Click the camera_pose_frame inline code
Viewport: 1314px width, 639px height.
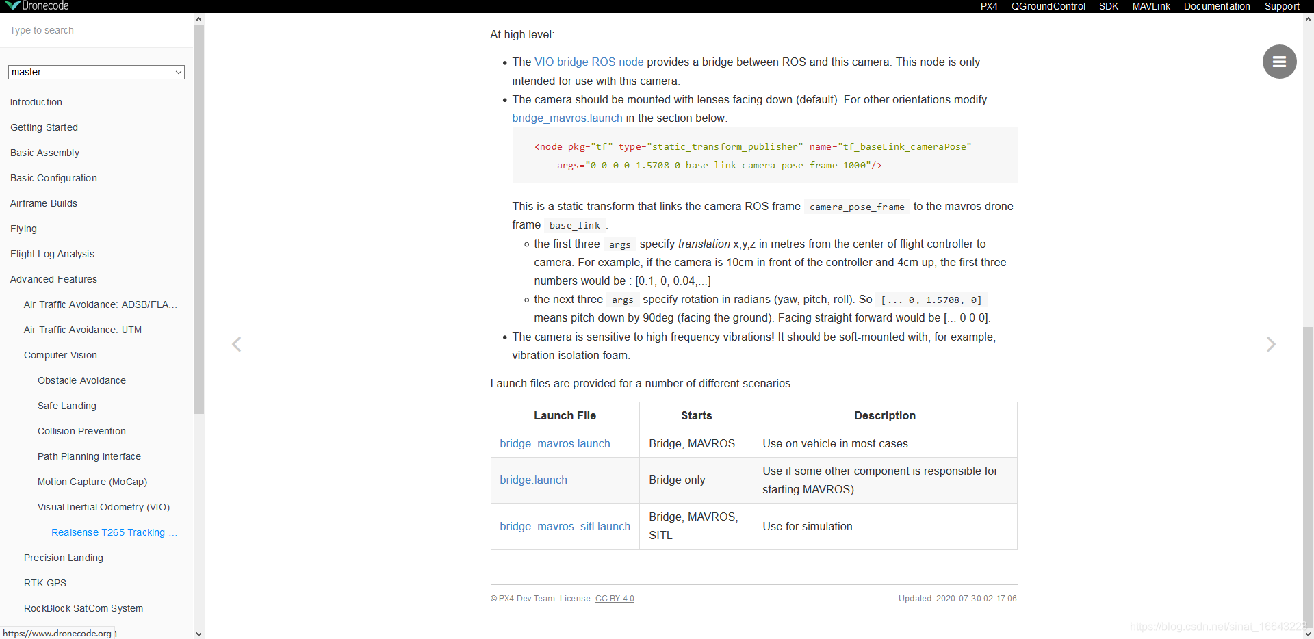[857, 207]
